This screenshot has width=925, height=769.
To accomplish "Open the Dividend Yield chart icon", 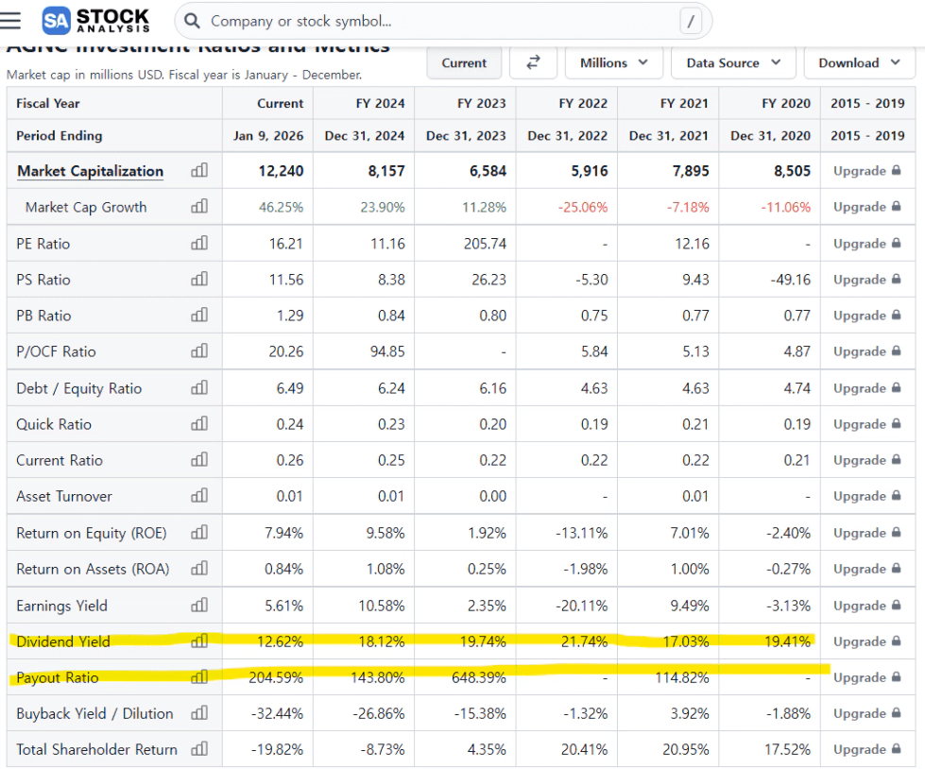I will [x=199, y=641].
